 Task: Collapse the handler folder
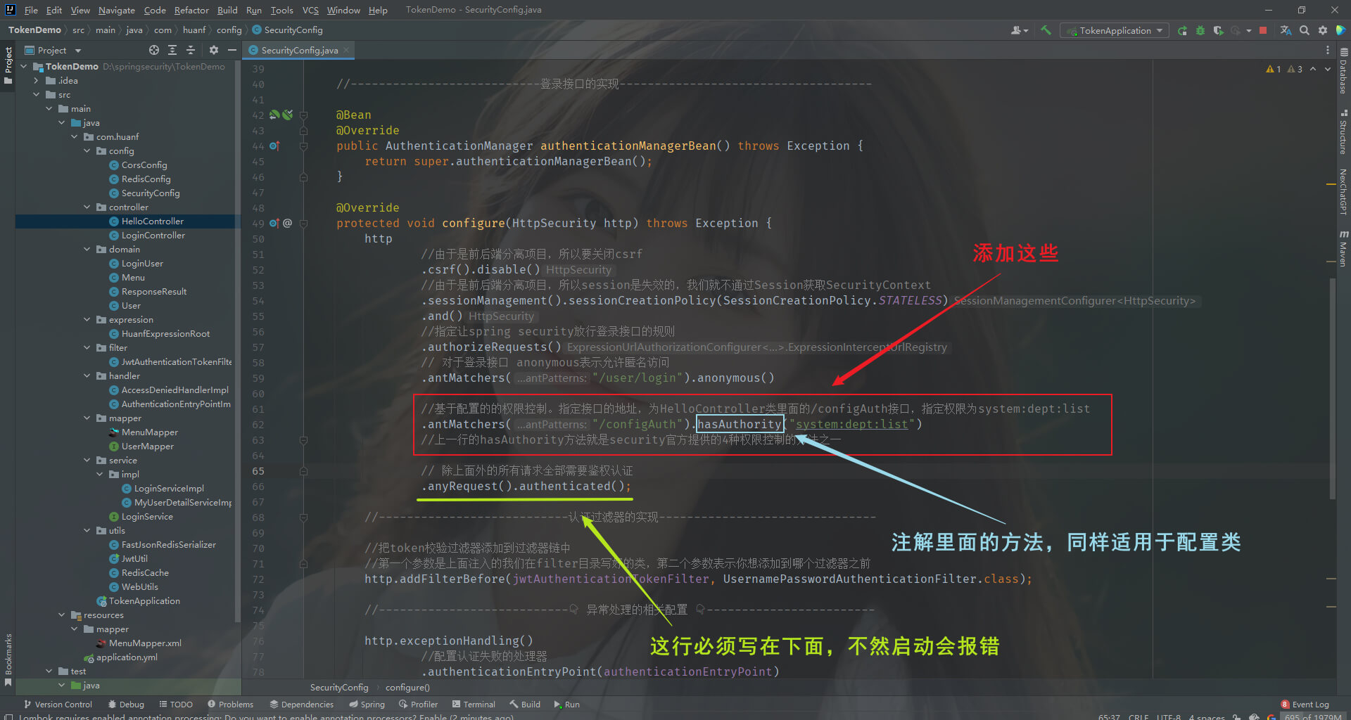pos(87,375)
